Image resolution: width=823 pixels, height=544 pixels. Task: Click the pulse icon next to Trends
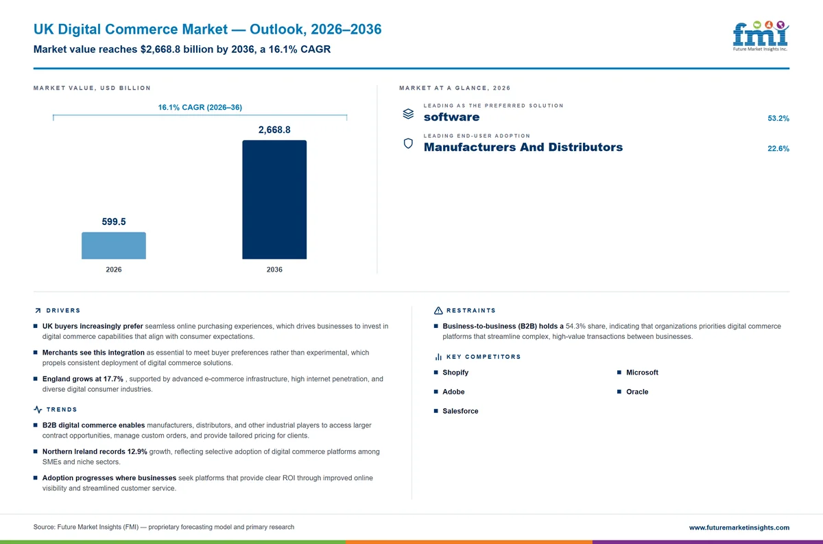pos(38,410)
